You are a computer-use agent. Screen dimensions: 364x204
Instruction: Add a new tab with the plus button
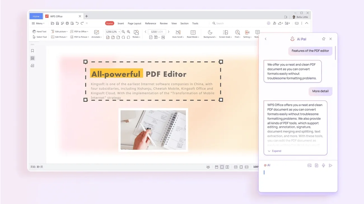tap(87, 16)
